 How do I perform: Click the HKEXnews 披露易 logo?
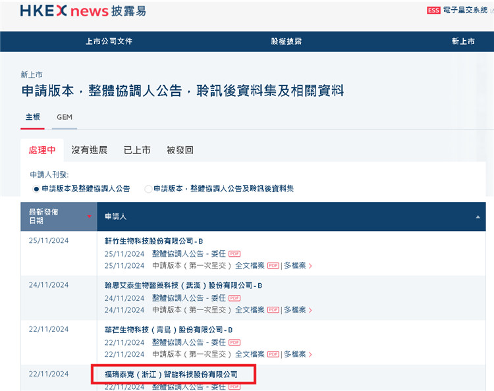click(83, 11)
